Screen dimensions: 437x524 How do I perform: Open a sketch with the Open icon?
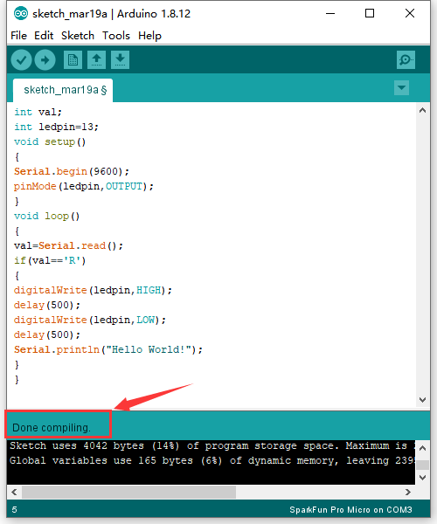click(96, 60)
